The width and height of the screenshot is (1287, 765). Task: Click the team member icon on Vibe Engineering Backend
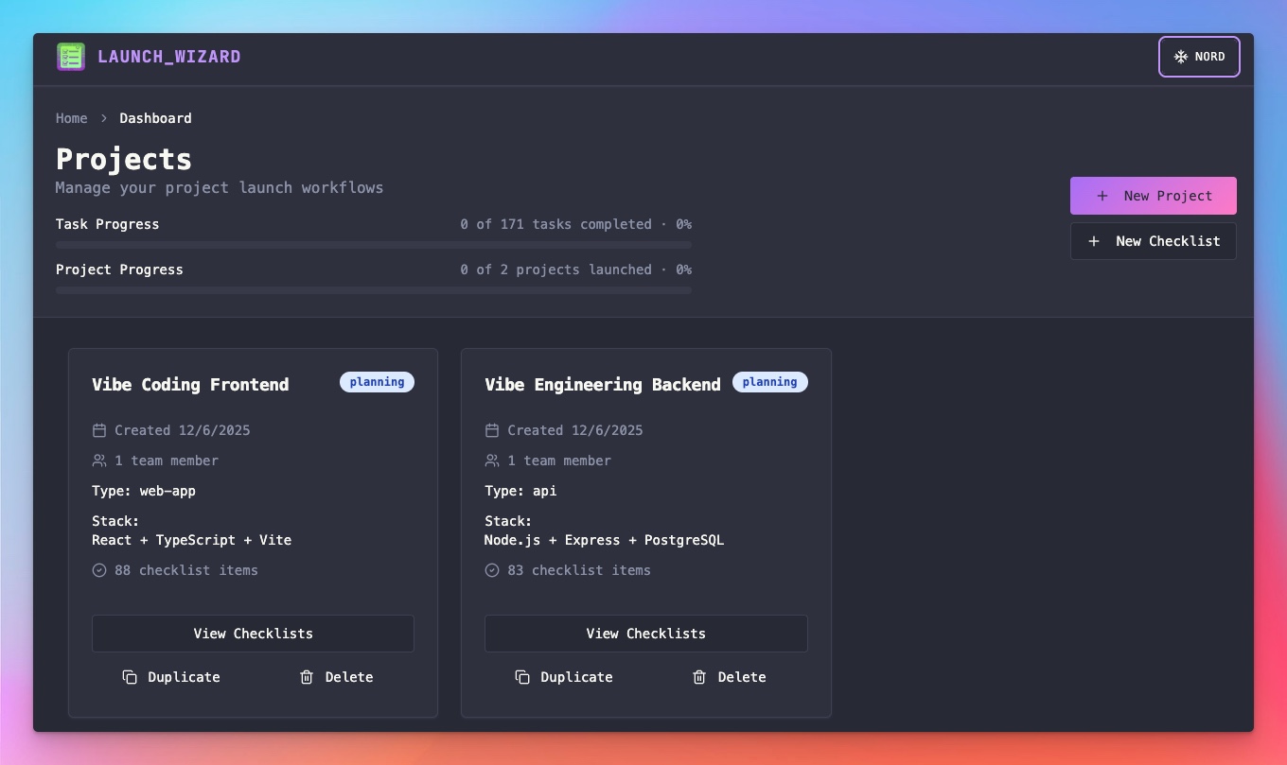(491, 461)
